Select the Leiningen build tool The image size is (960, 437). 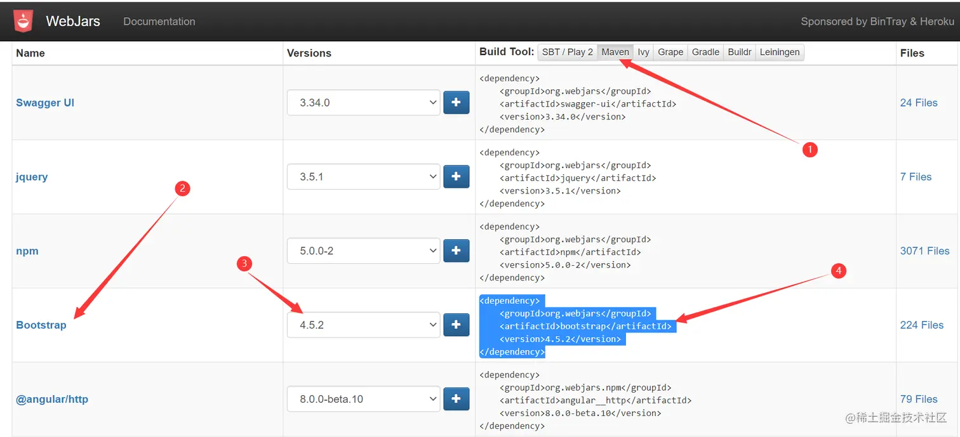[780, 52]
